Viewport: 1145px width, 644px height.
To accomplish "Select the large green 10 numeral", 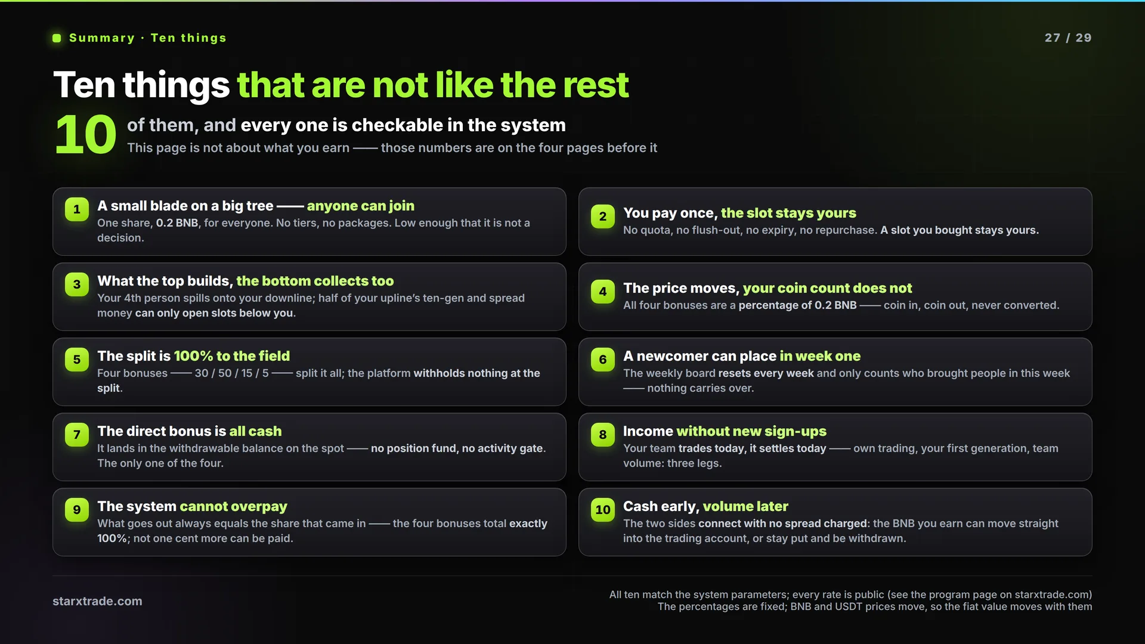I will point(85,135).
